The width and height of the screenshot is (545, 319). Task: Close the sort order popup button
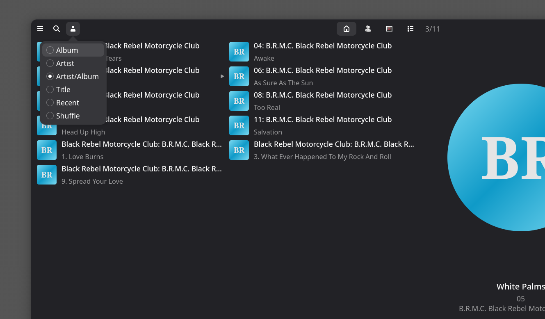click(73, 29)
